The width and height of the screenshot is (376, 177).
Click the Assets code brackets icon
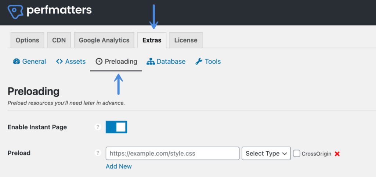59,62
